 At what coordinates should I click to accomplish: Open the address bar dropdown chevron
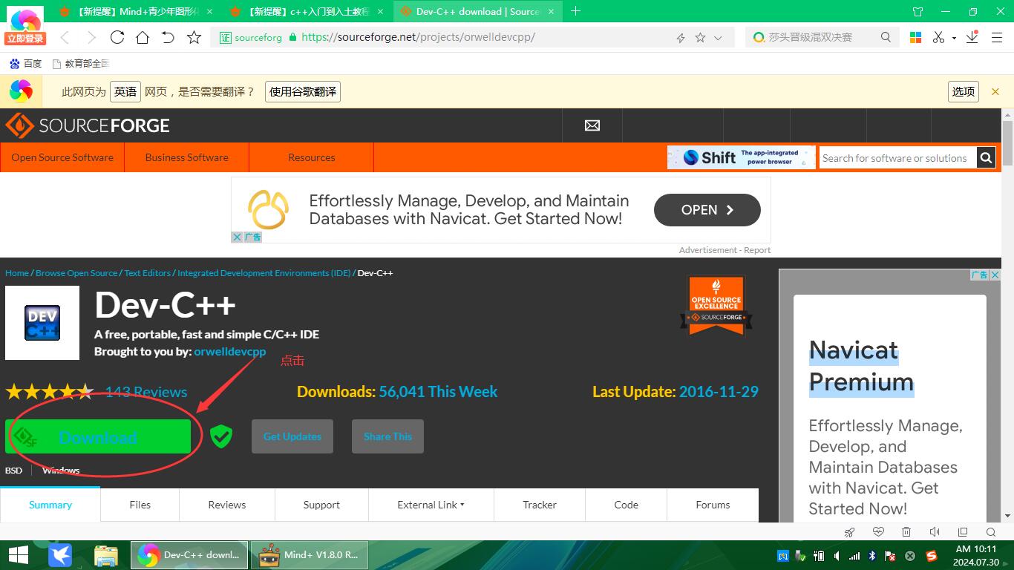tap(718, 38)
